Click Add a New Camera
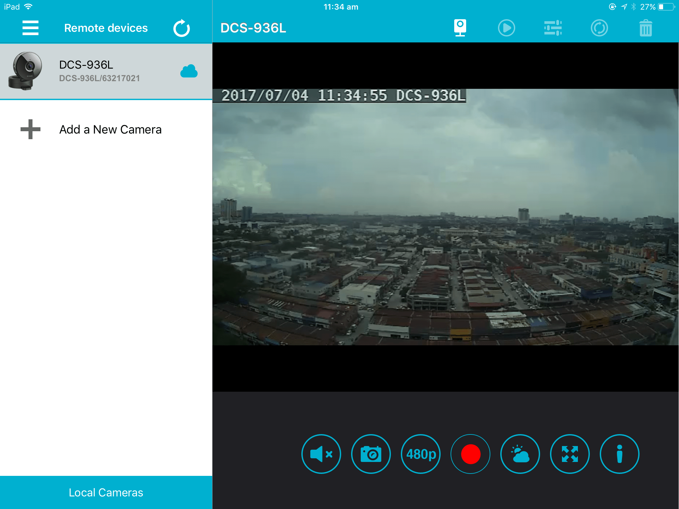Screen dimensions: 679x509 point(110,130)
